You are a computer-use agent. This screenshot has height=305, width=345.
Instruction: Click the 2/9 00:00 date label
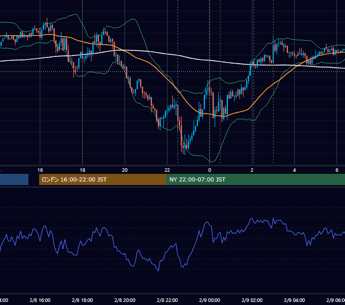[x=210, y=300]
